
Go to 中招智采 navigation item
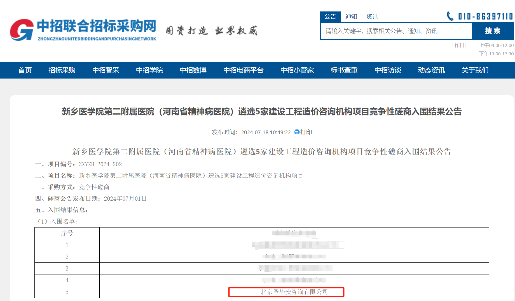pos(106,70)
